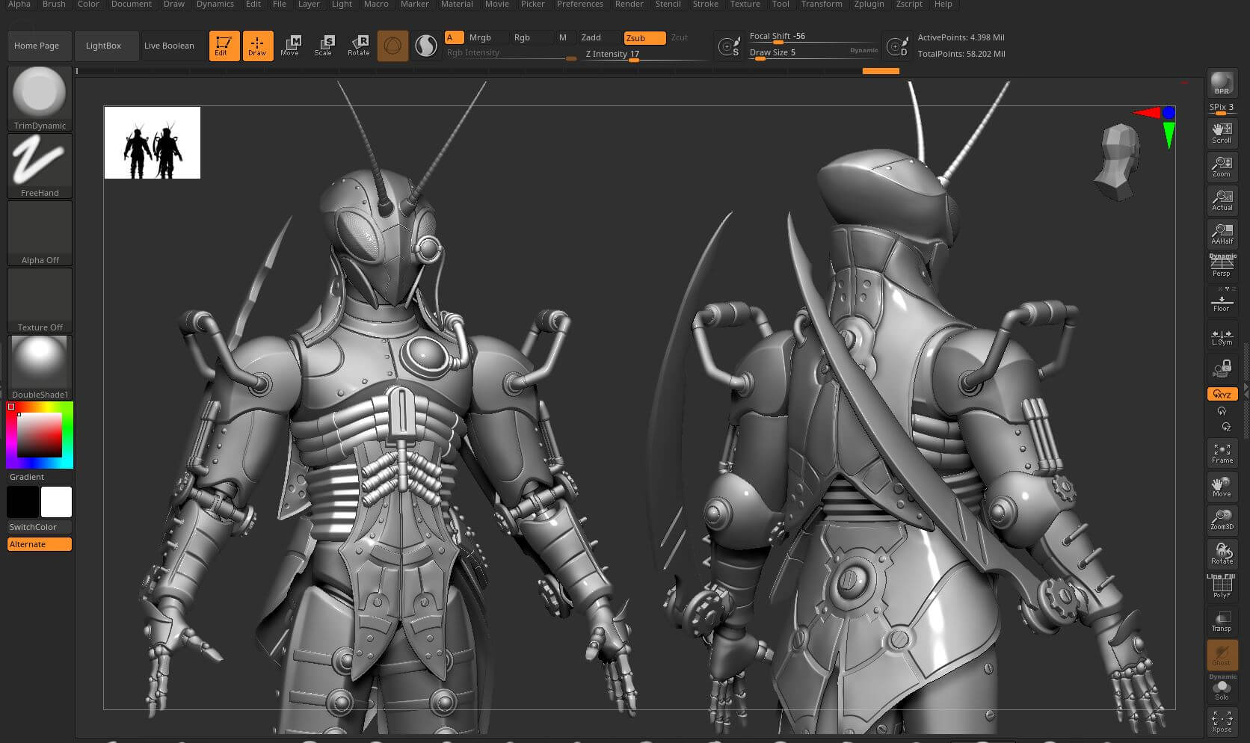Viewport: 1250px width, 743px height.
Task: Click the silhouette reference thumbnail
Action: coord(153,143)
